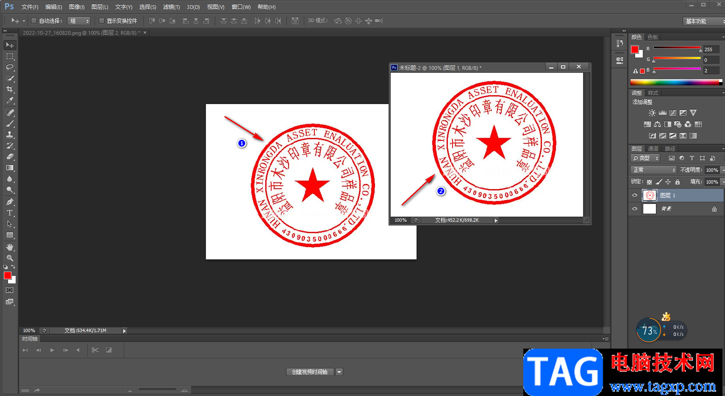Screen dimensions: 725x396
Task: Select the Rectangular Marquee tool
Action: point(10,56)
